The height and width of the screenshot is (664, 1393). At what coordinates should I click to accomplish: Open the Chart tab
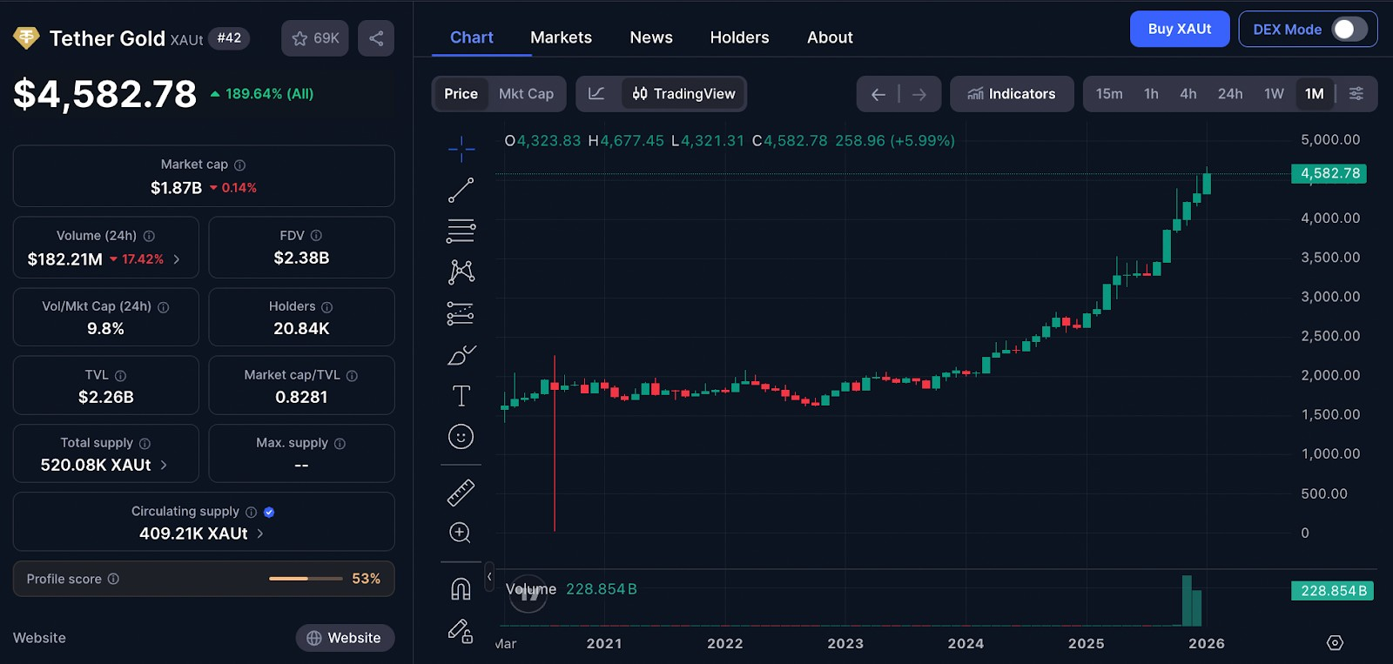472,37
